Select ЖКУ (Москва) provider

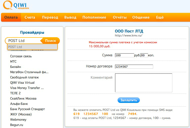click(x=21, y=114)
